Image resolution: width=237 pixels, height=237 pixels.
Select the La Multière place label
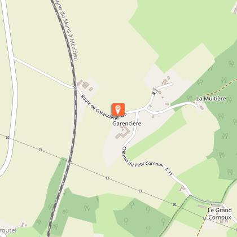tap(211, 99)
